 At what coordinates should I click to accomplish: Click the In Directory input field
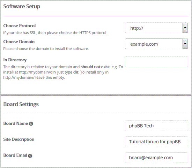click(156, 62)
